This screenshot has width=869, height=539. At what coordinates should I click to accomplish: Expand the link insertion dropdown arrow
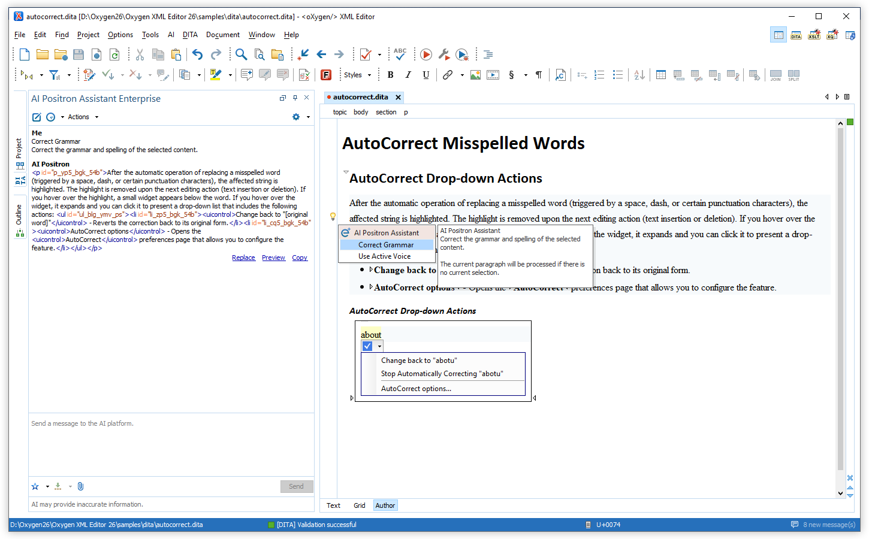point(462,75)
